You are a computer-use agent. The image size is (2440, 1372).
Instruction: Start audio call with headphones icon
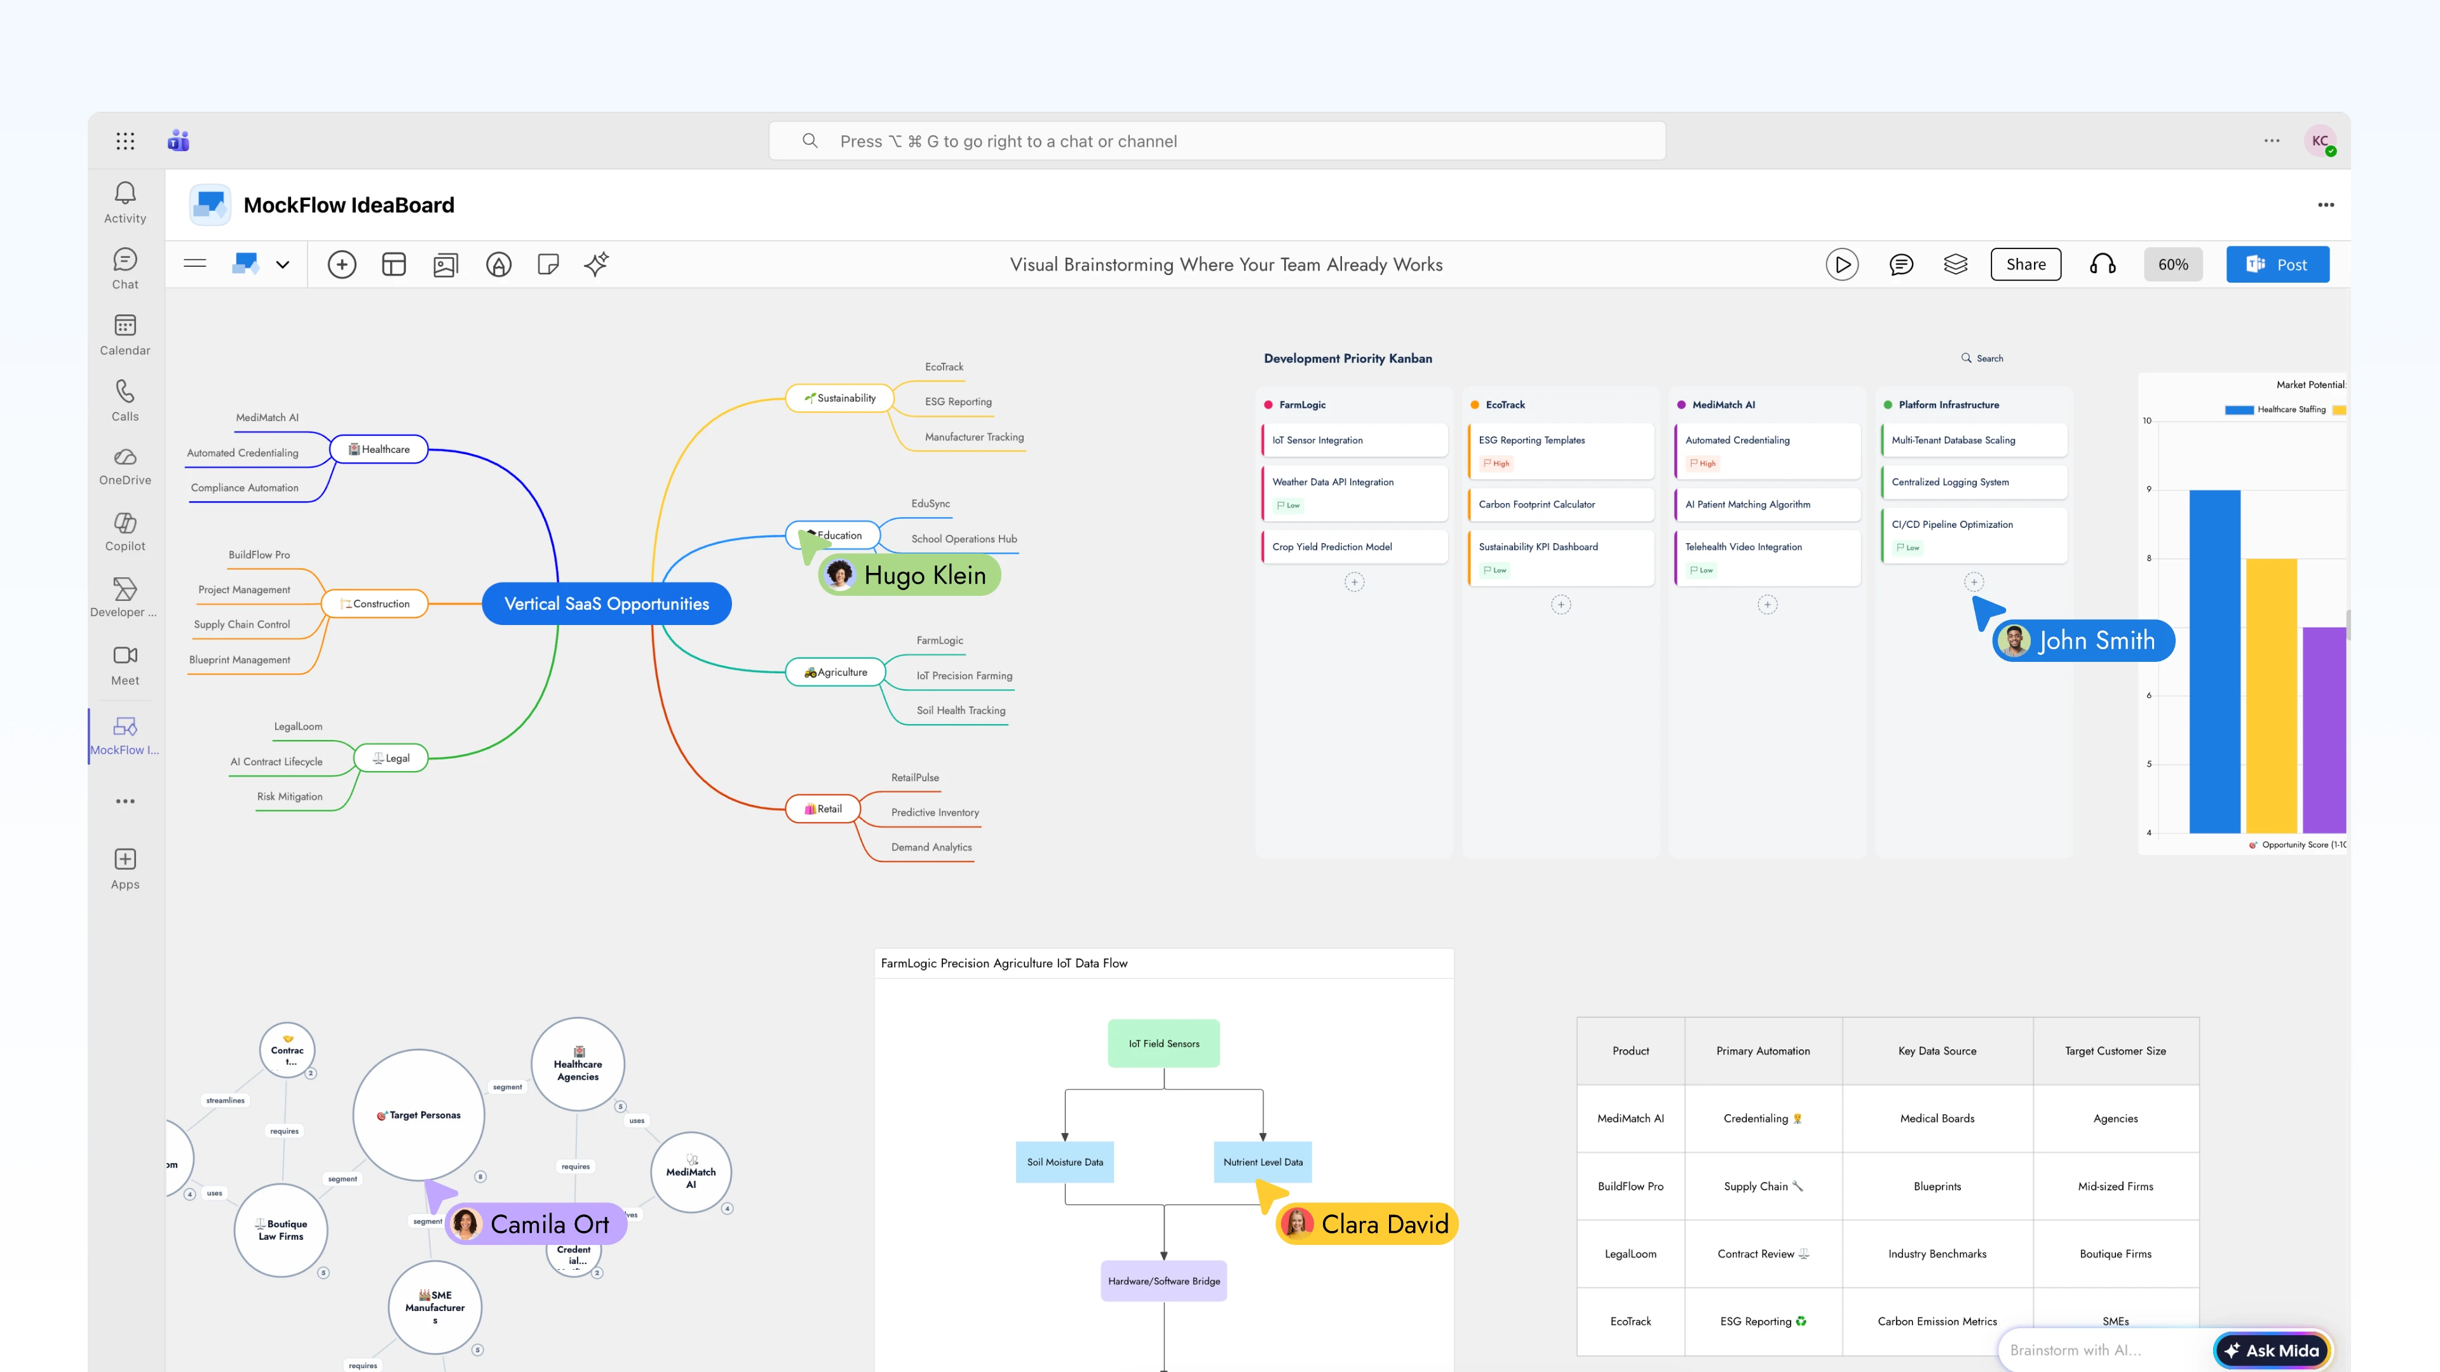pos(2102,264)
